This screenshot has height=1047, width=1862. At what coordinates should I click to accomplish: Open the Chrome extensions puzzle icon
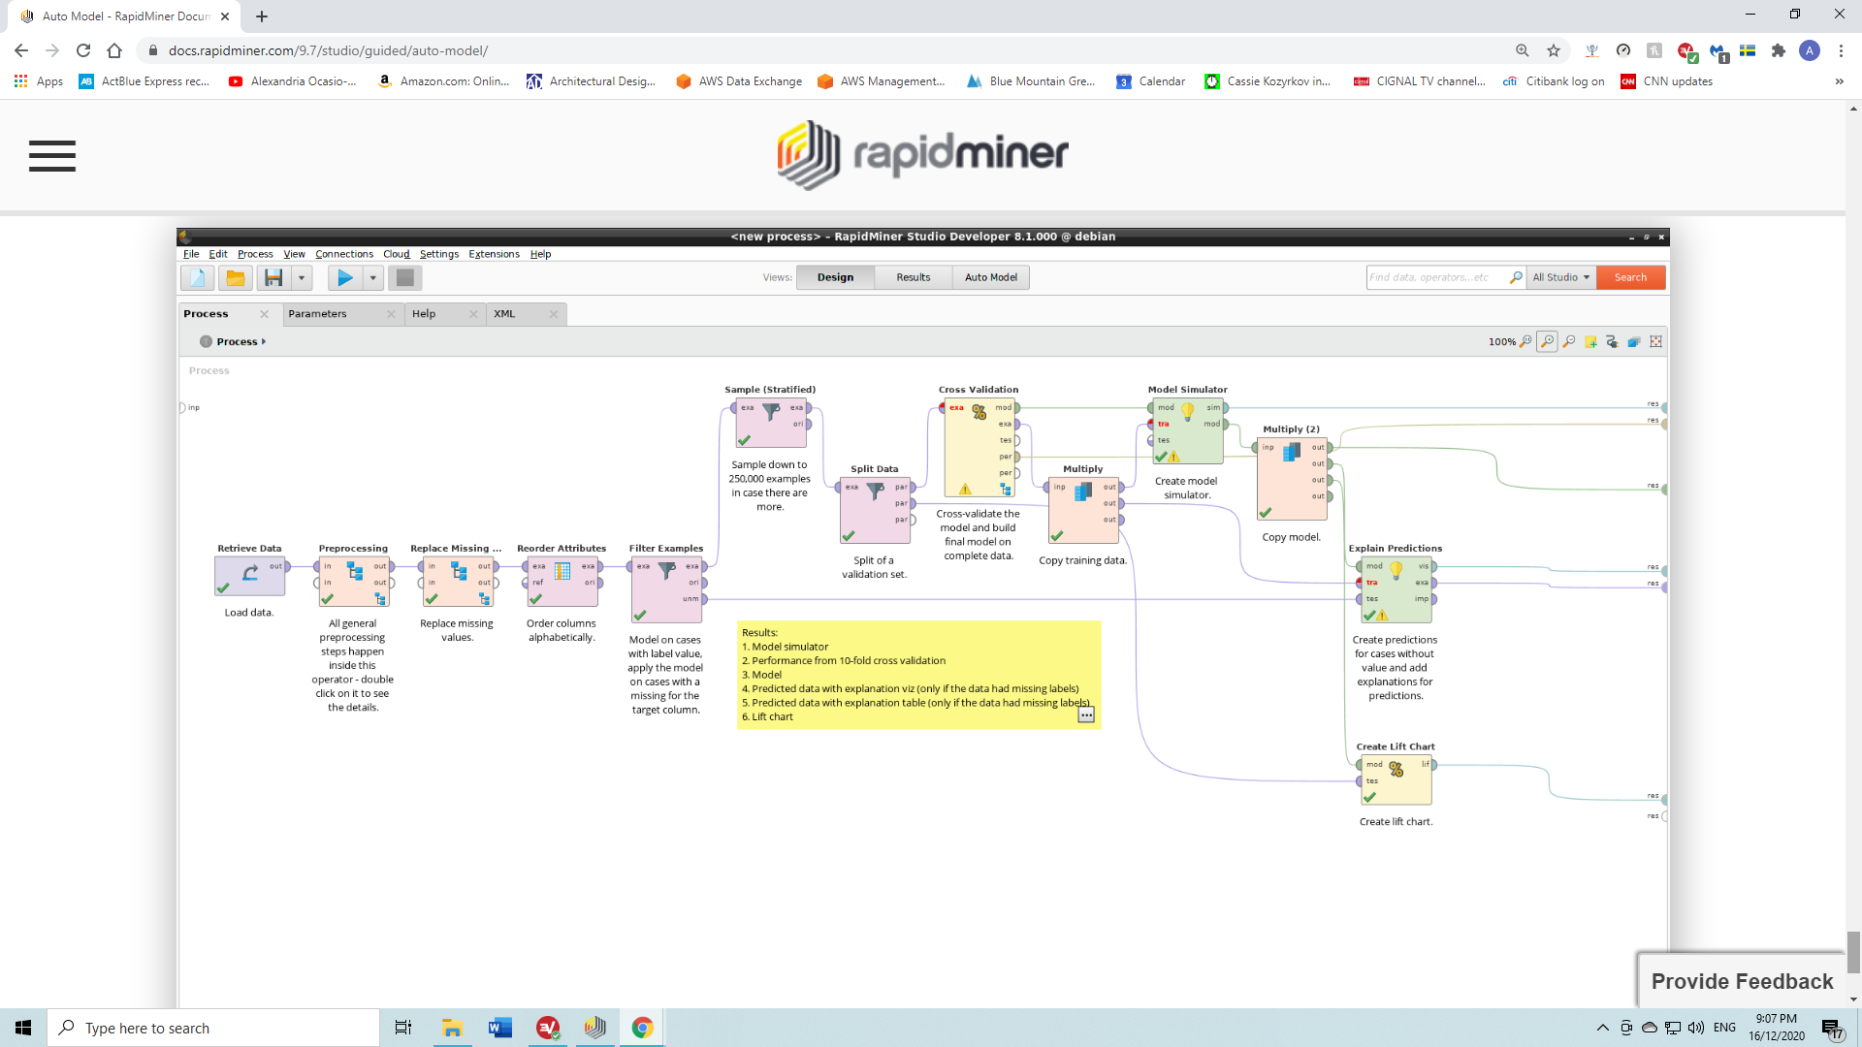coord(1779,50)
